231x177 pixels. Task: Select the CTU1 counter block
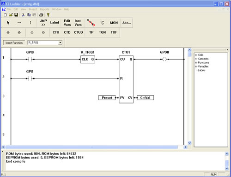coord(126,79)
